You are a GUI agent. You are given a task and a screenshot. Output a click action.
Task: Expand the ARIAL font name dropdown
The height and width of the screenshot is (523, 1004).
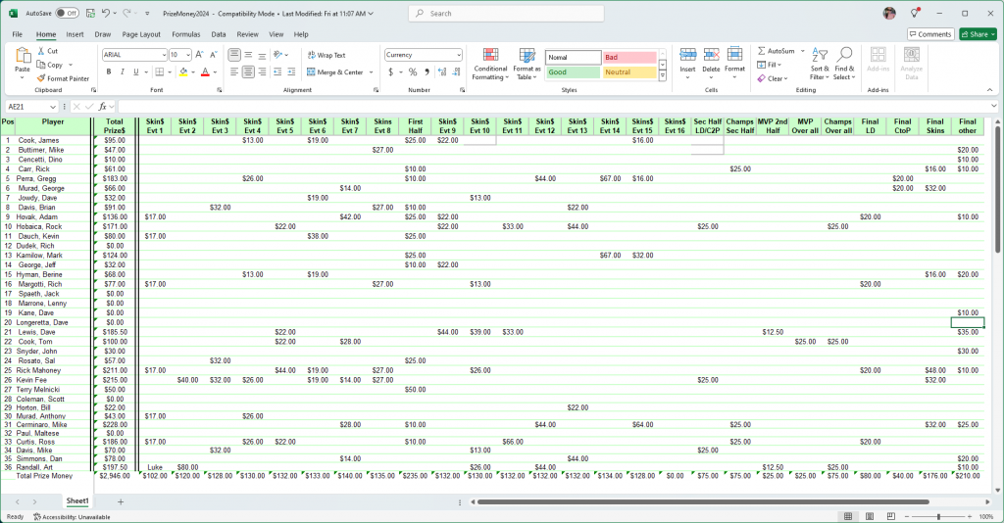[x=162, y=56]
